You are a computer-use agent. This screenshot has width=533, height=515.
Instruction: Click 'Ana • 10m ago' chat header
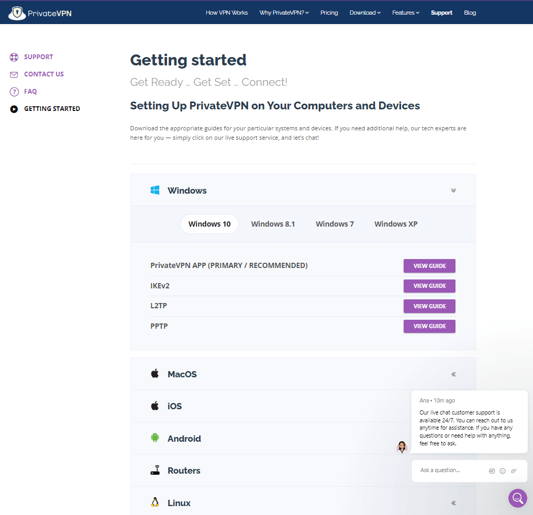pyautogui.click(x=437, y=400)
